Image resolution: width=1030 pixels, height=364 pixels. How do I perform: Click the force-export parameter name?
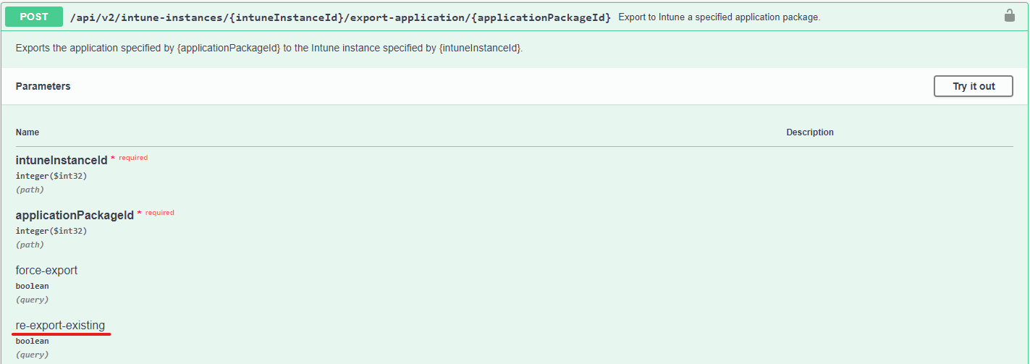(x=46, y=270)
